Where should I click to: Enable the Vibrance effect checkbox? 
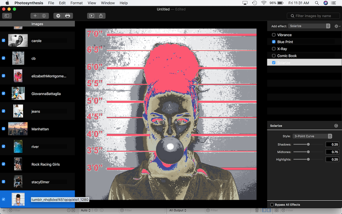pos(274,35)
